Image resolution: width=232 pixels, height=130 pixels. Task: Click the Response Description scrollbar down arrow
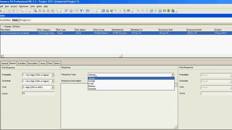pos(175,127)
